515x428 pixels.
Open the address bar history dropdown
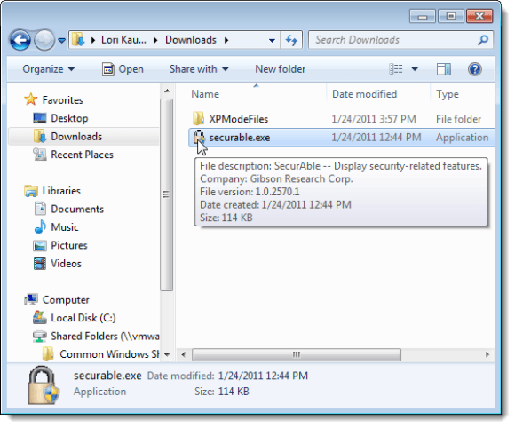[x=272, y=40]
